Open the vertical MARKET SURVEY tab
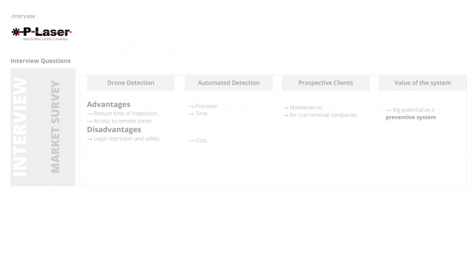 [55, 127]
